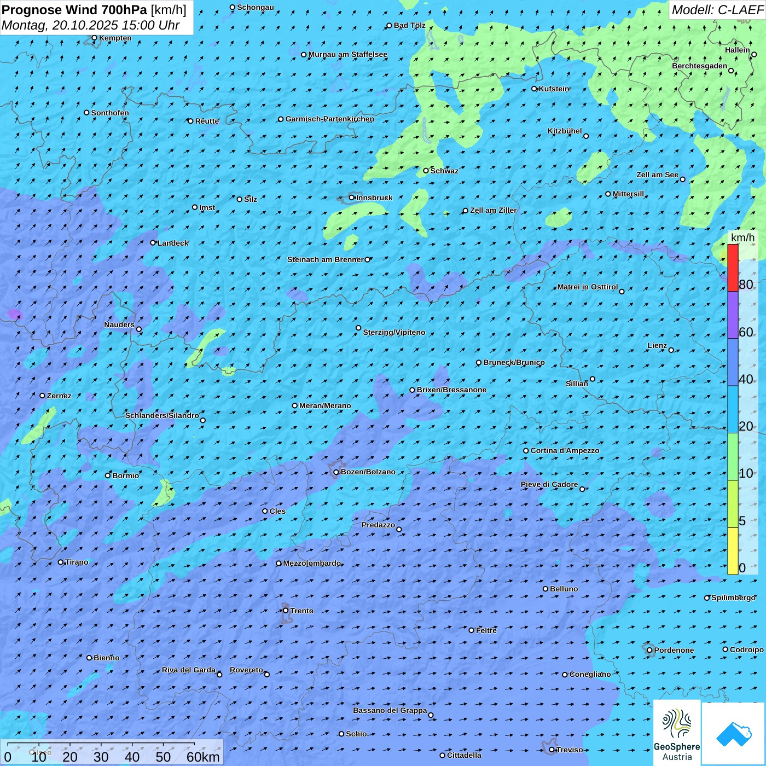Click the 'Conegliano' label
The width and height of the screenshot is (766, 766).
click(x=590, y=674)
